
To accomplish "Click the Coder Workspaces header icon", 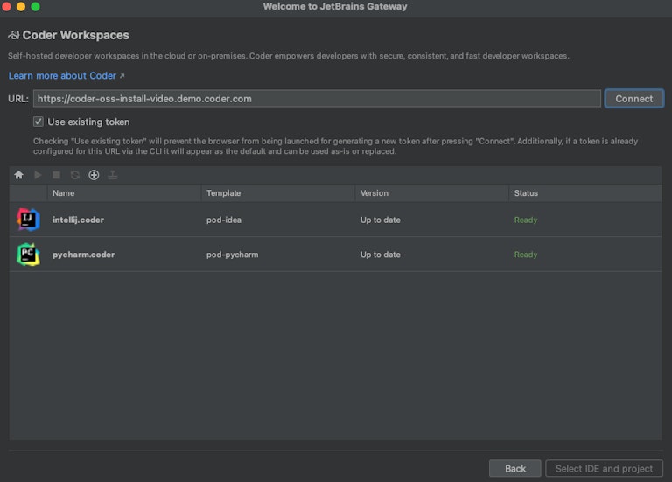I will point(14,36).
